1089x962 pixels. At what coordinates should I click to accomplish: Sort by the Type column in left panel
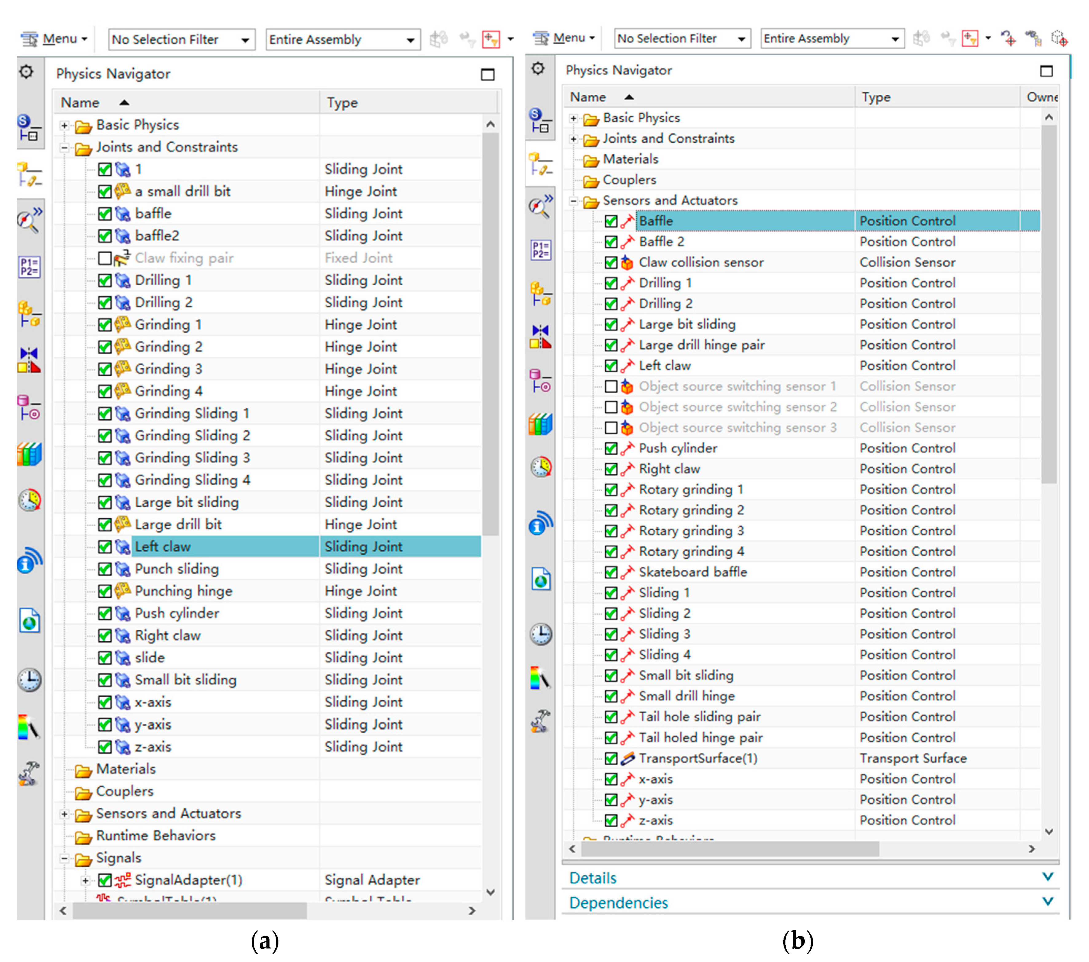(x=342, y=102)
